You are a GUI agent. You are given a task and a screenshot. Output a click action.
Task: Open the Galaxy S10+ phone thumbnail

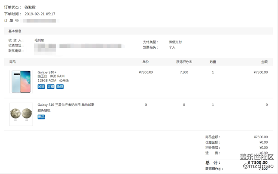(21, 81)
